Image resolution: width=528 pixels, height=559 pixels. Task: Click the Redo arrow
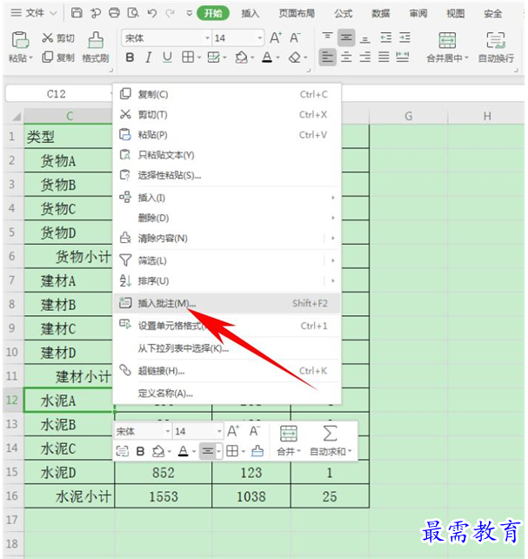point(170,13)
